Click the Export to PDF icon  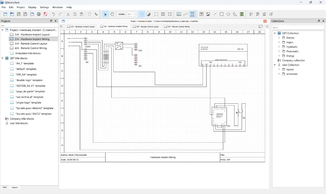(46, 14)
